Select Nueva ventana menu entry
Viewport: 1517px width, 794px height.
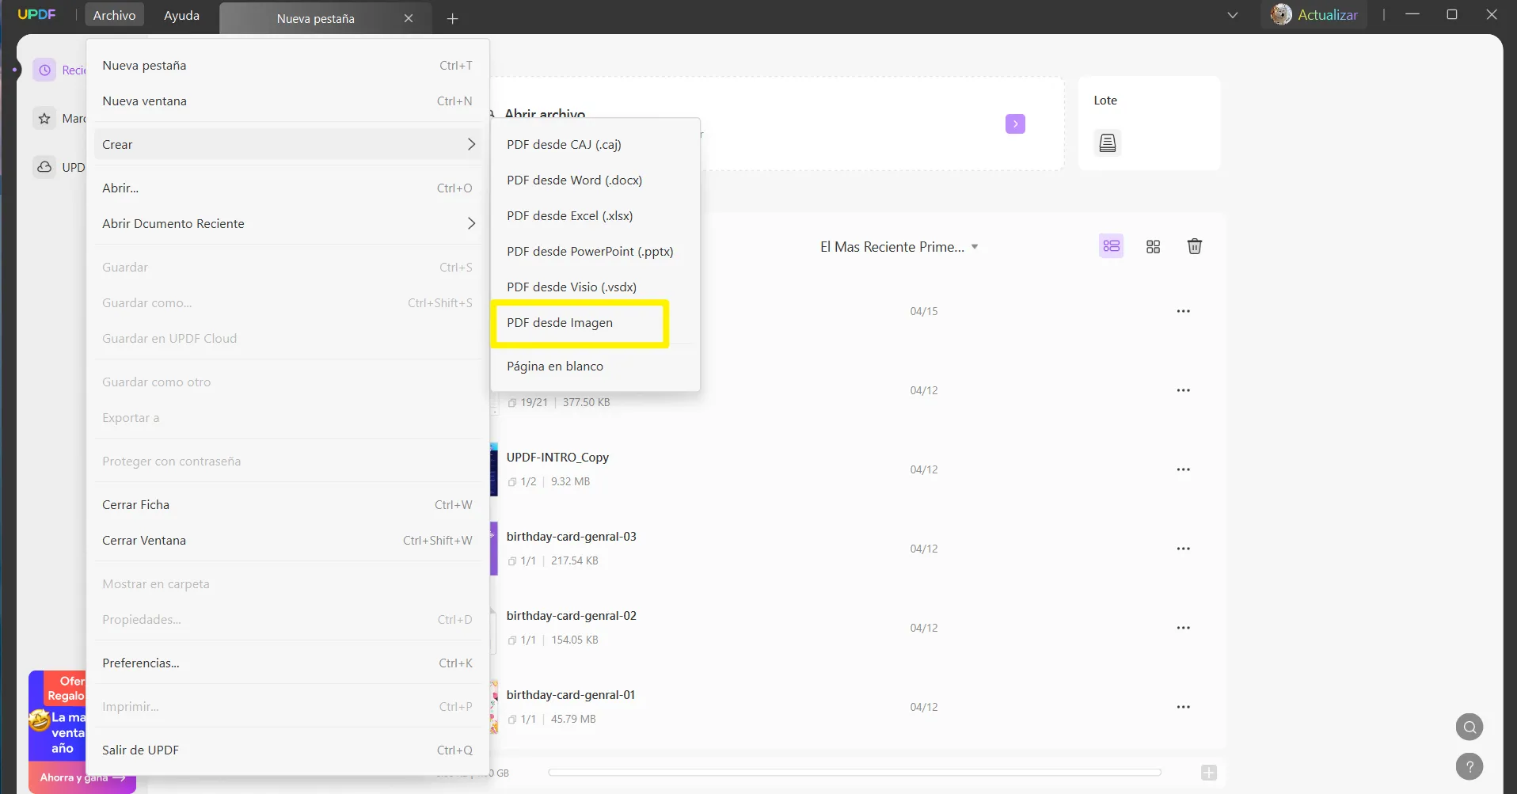287,101
